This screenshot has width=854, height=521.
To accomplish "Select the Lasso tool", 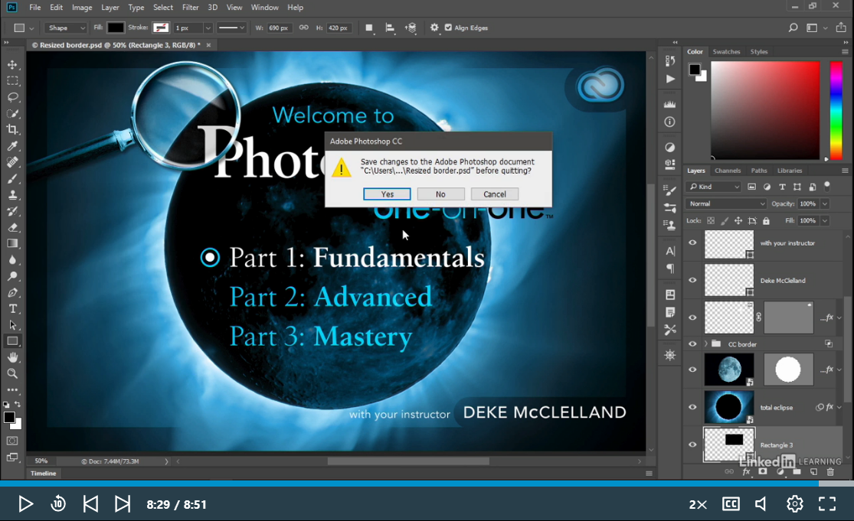I will click(12, 97).
